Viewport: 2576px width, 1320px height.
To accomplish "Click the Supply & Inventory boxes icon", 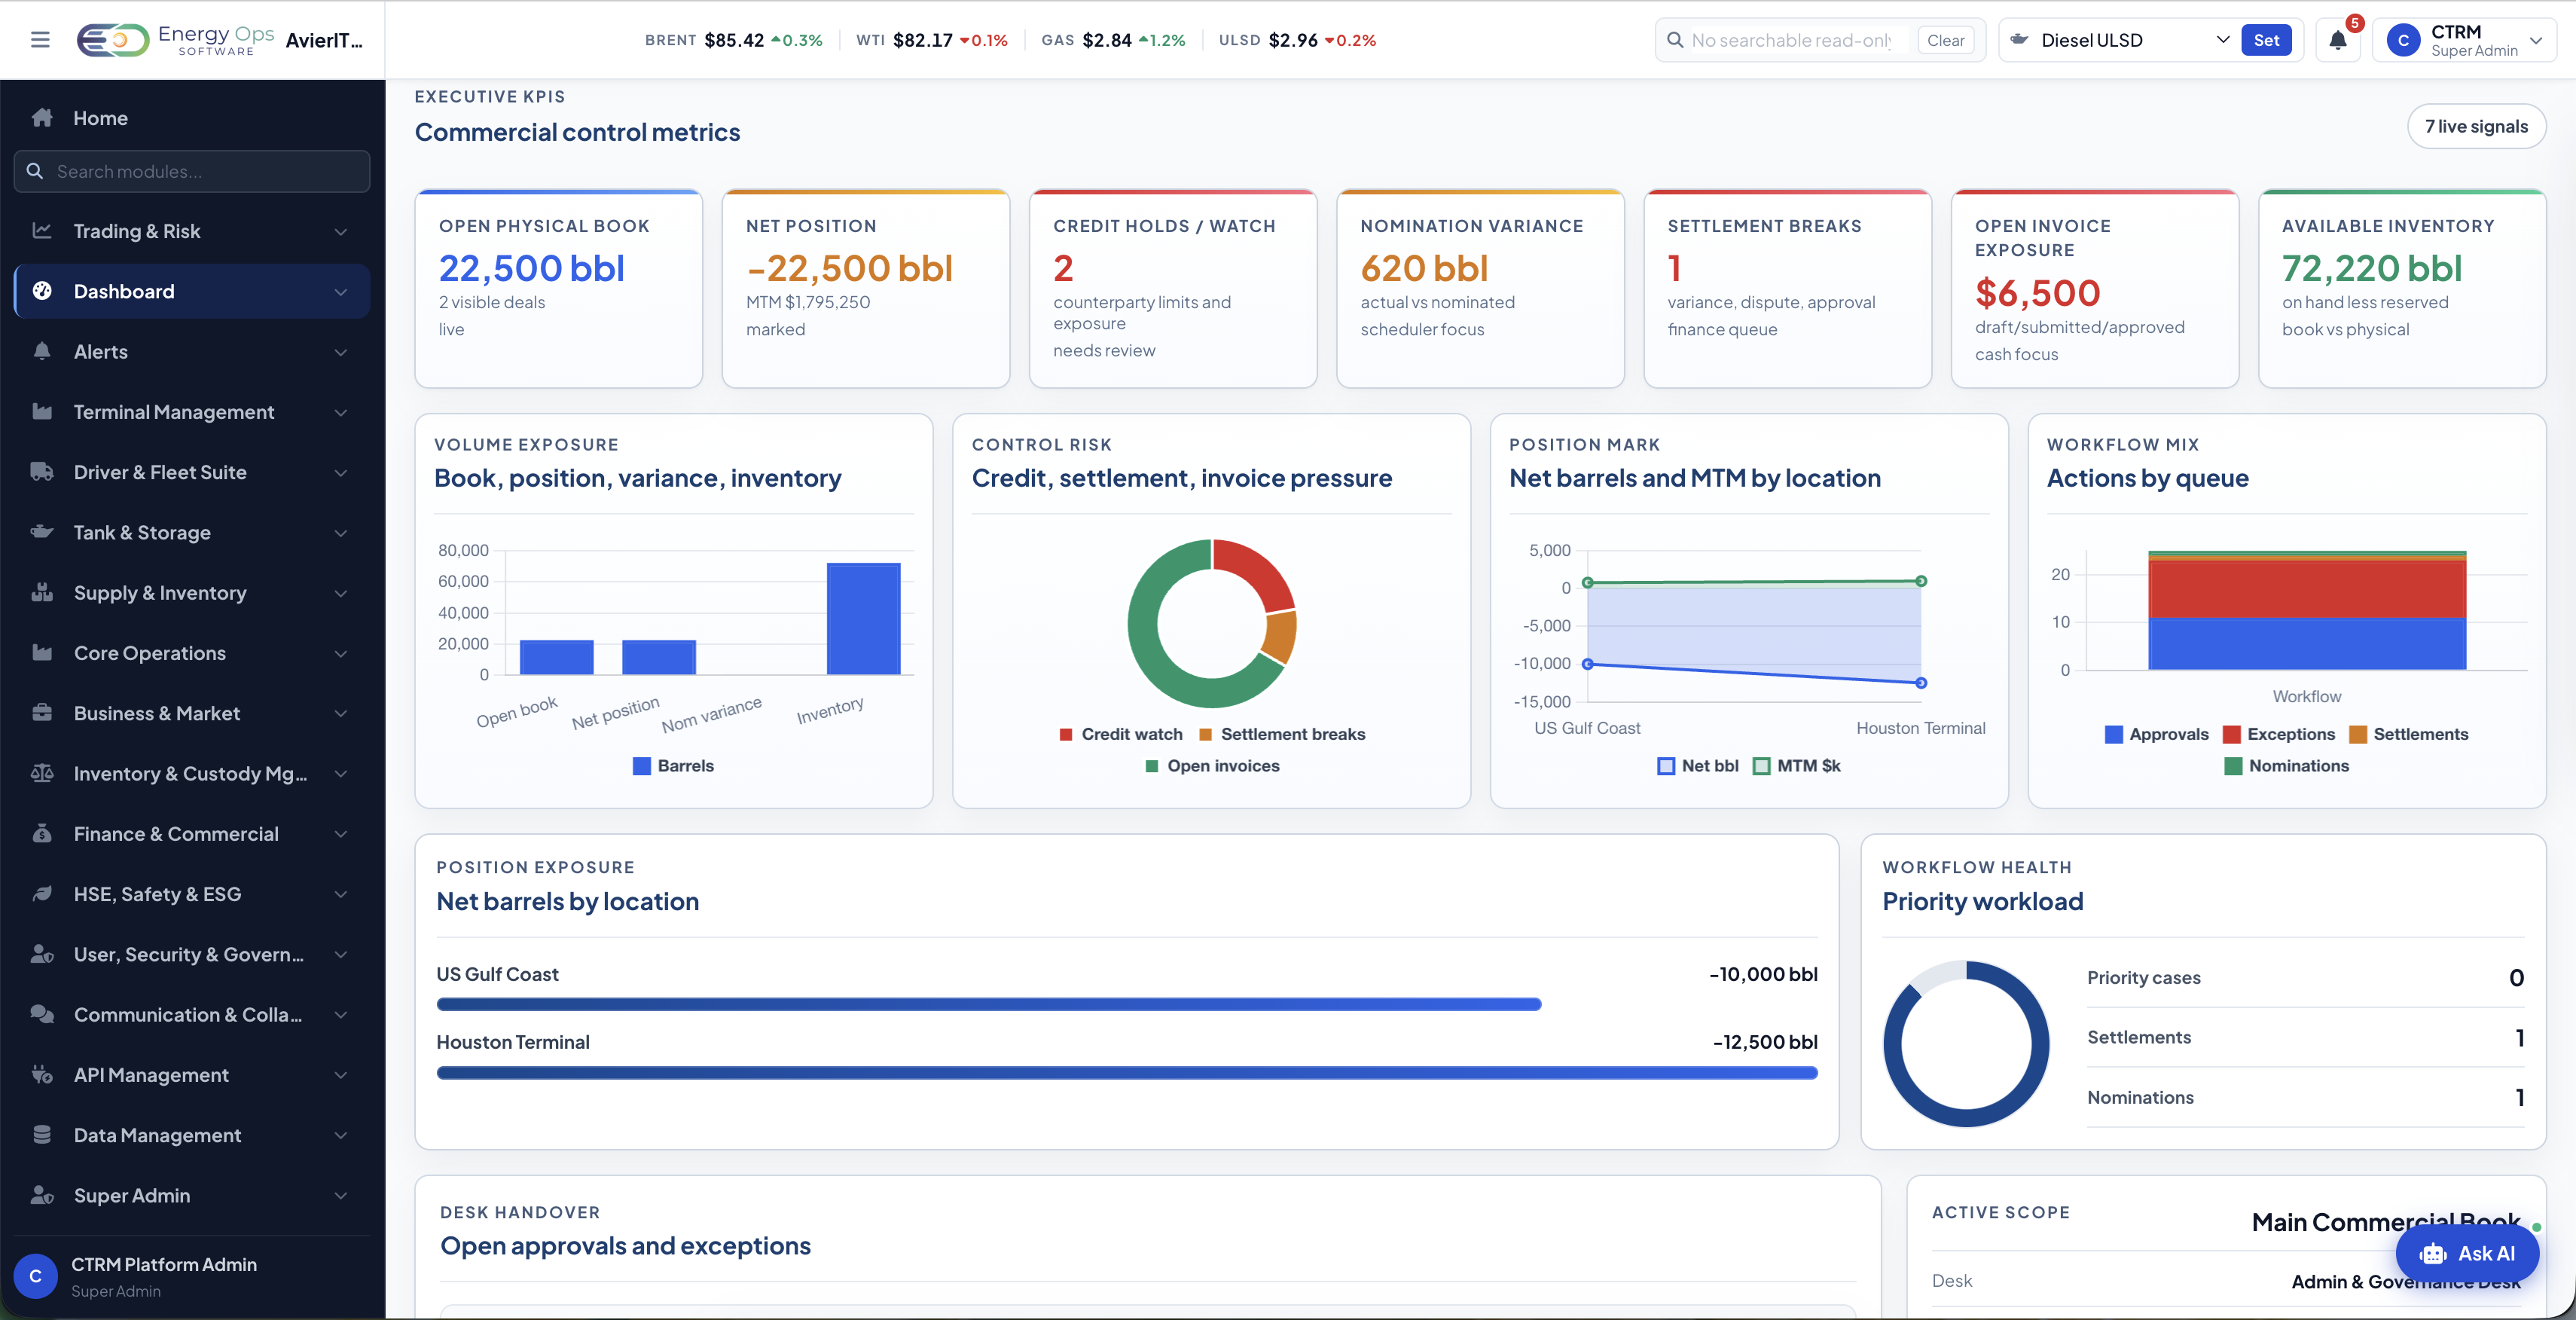I will (42, 592).
